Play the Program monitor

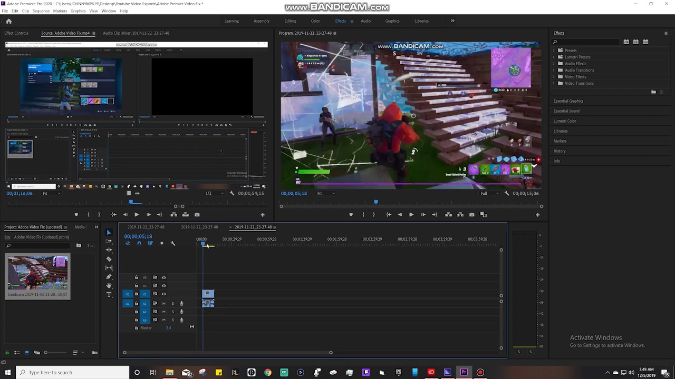click(x=411, y=215)
